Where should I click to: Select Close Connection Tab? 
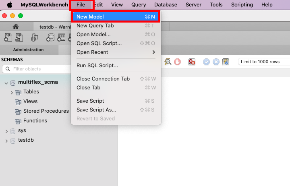coord(116,79)
